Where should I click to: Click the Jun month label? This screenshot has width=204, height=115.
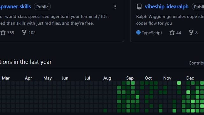(x=65, y=78)
